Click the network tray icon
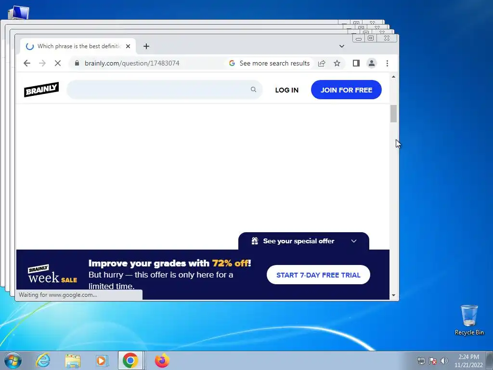 pos(421,361)
